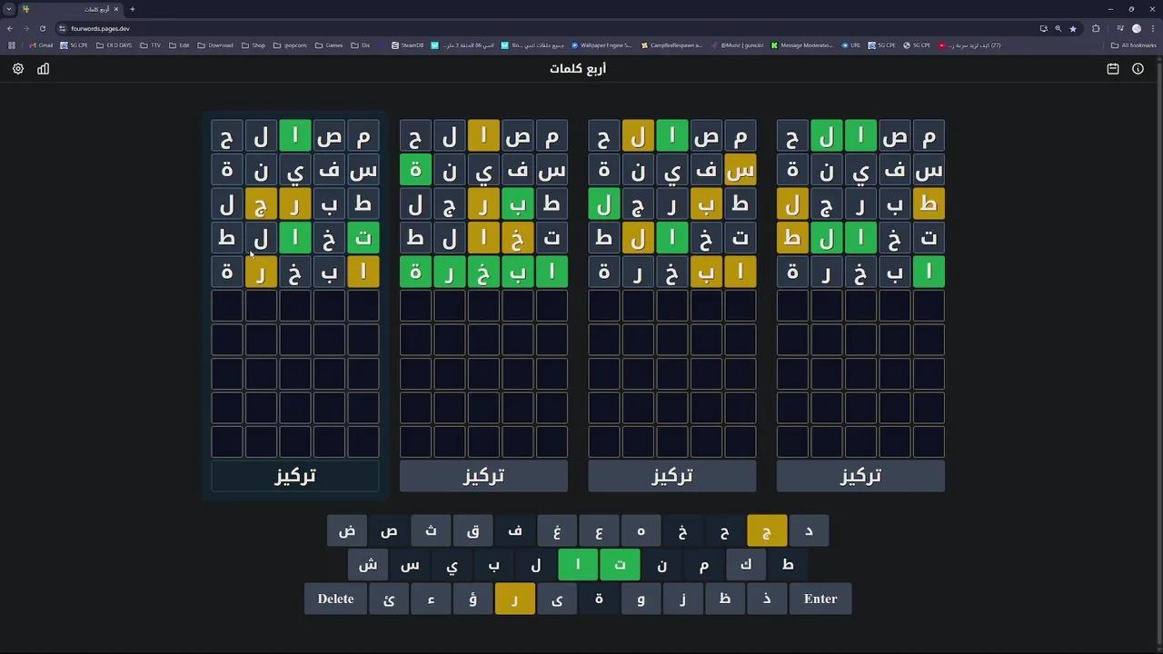This screenshot has width=1163, height=654.
Task: Click the ض key
Action: pos(347,530)
